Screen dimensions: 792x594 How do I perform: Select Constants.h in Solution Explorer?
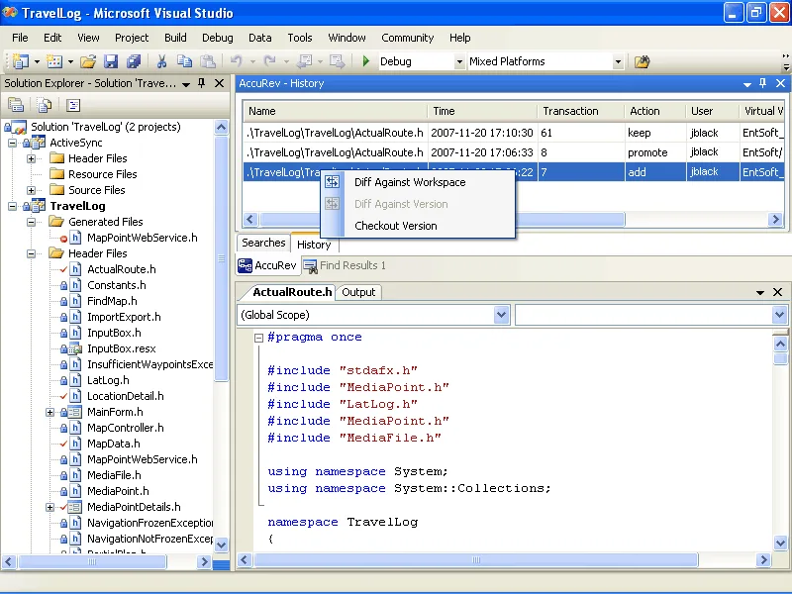117,285
